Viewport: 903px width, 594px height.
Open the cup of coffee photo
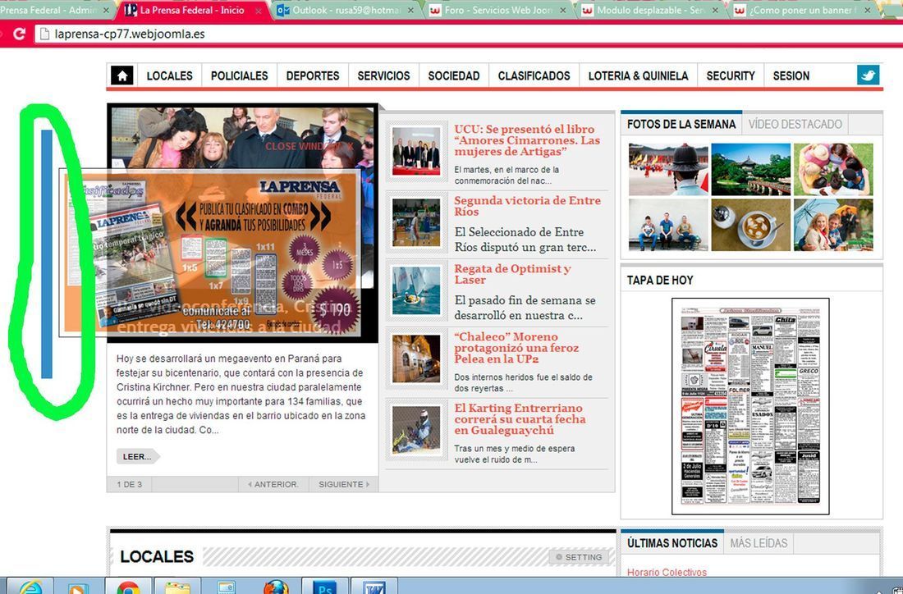point(751,225)
